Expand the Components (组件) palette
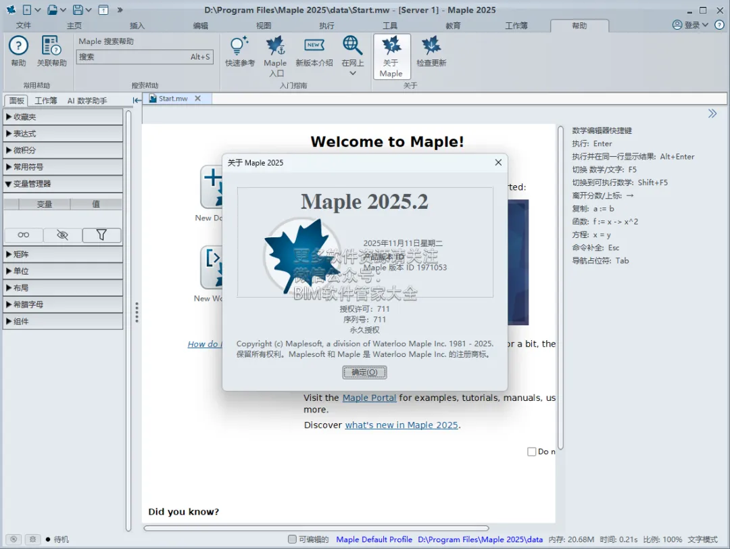Screen dimensions: 730x549 [x=63, y=321]
